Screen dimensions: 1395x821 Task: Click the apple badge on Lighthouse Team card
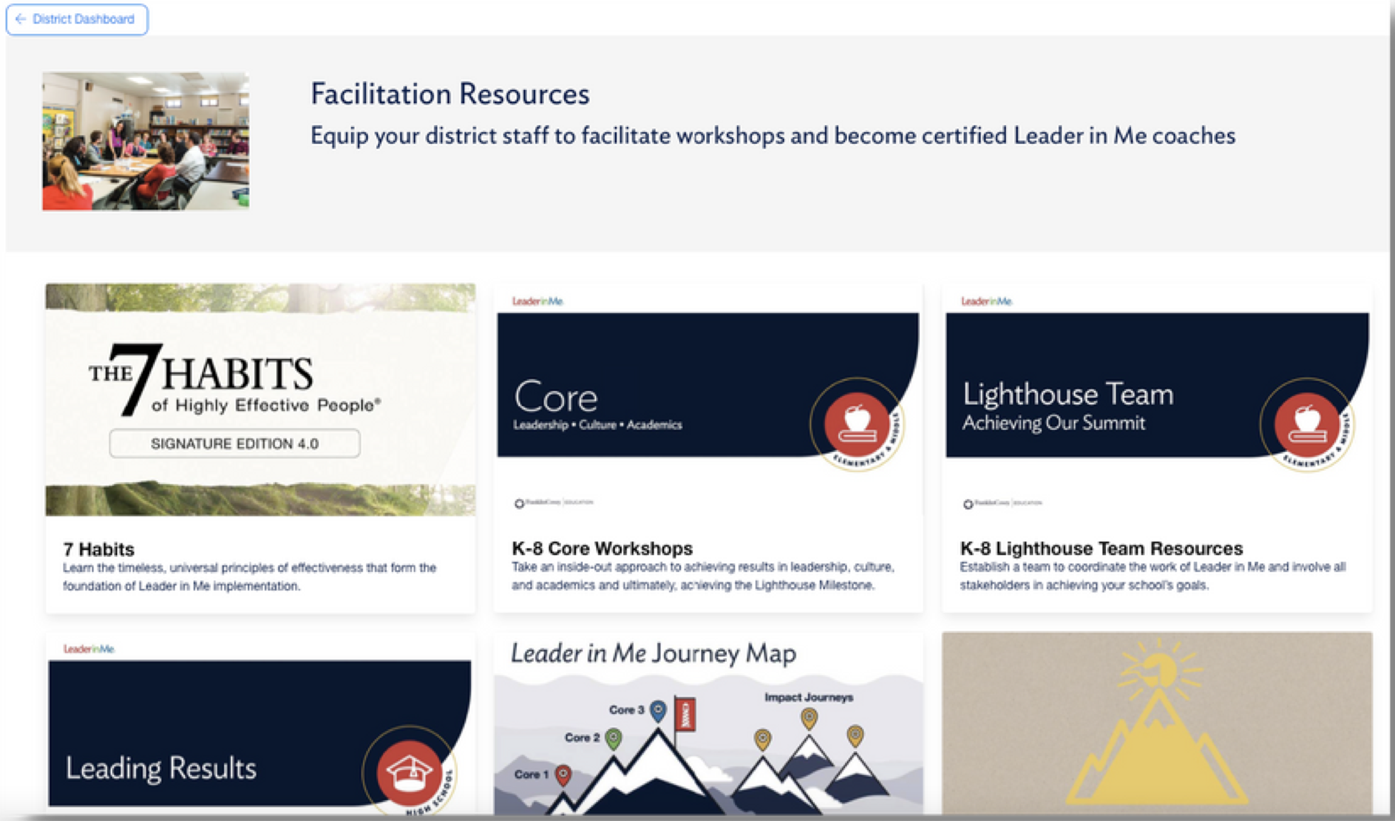[1307, 423]
